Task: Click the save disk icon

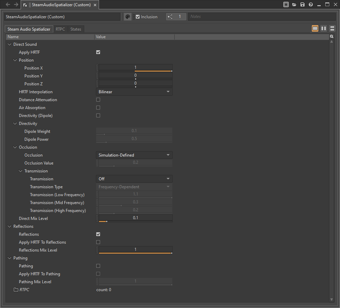Action: tap(303, 4)
